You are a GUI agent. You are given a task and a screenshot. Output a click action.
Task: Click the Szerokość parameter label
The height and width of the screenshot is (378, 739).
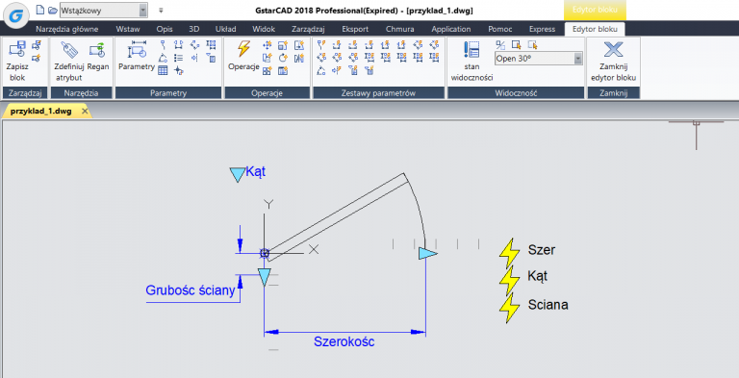(344, 341)
